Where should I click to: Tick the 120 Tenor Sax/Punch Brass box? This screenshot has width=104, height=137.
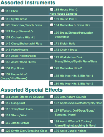[x=3, y=25]
